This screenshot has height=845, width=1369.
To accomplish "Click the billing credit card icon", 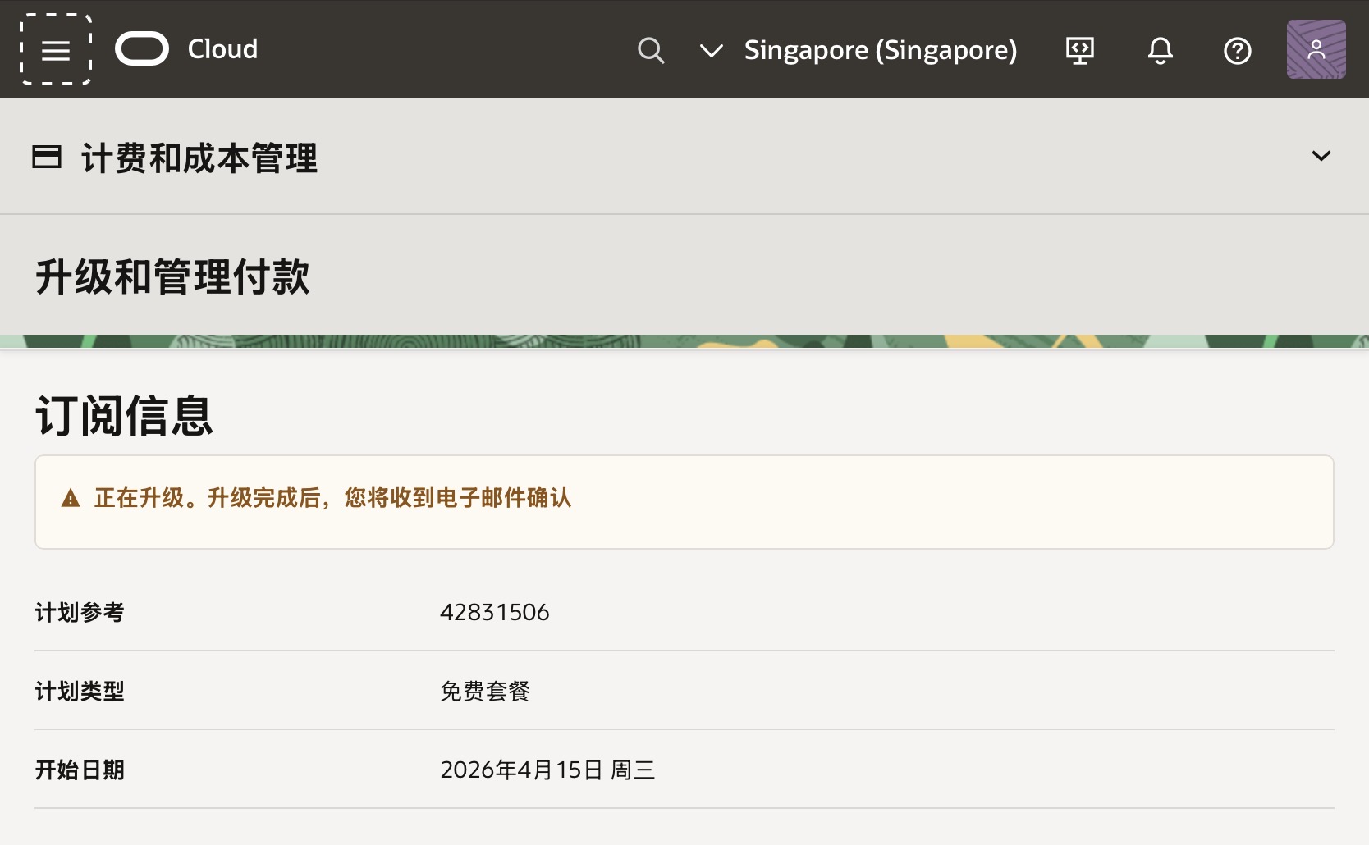I will (47, 156).
